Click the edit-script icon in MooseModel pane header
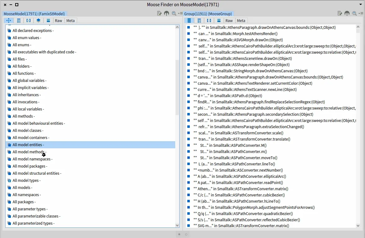The height and width of the screenshot is (238, 365). (159, 14)
